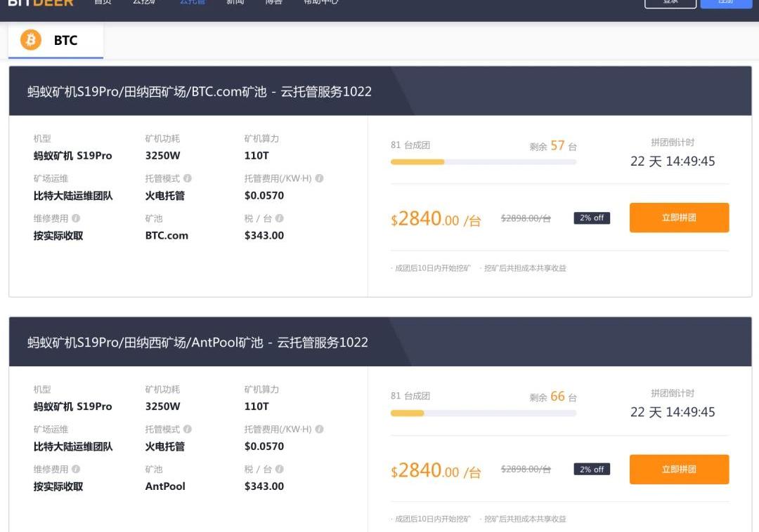The image size is (759, 532).
Task: Click the 剩余 57 台 remaining count
Action: coord(553,146)
